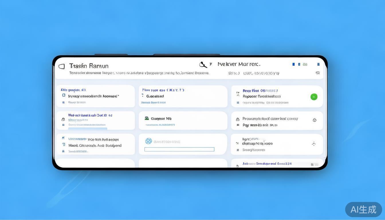Image resolution: width=385 pixels, height=220 pixels.
Task: Click the green grid icon in header
Action: [305, 64]
